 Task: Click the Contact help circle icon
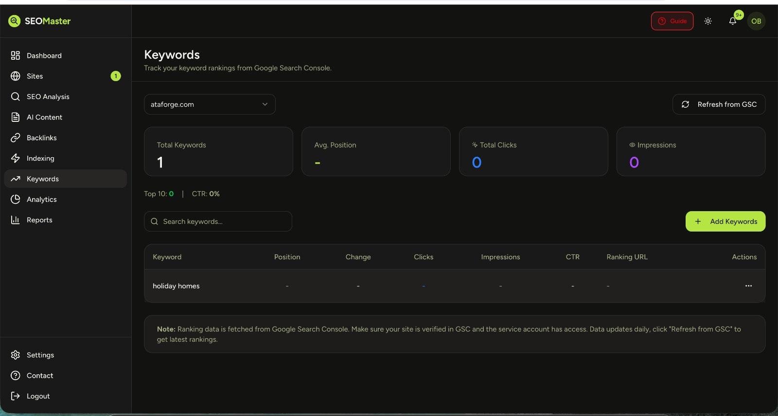(x=16, y=376)
